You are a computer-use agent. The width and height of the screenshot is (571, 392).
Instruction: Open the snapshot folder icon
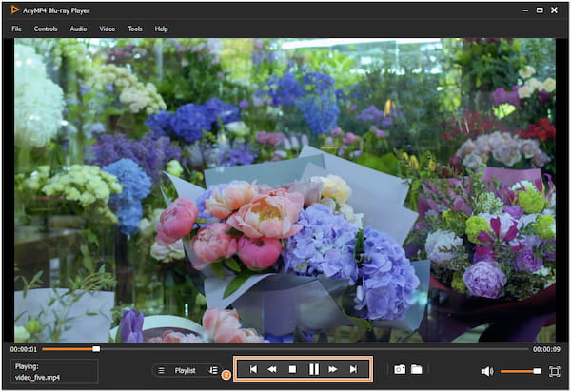pos(417,369)
